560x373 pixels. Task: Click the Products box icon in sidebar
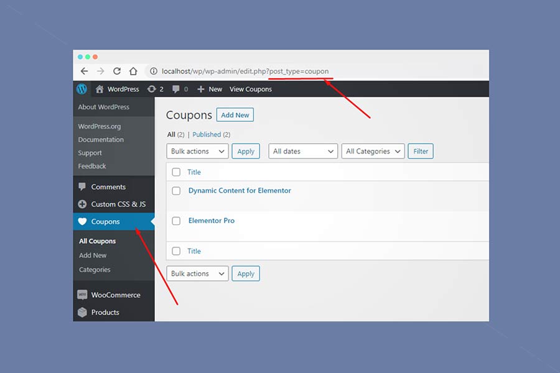[x=82, y=312]
